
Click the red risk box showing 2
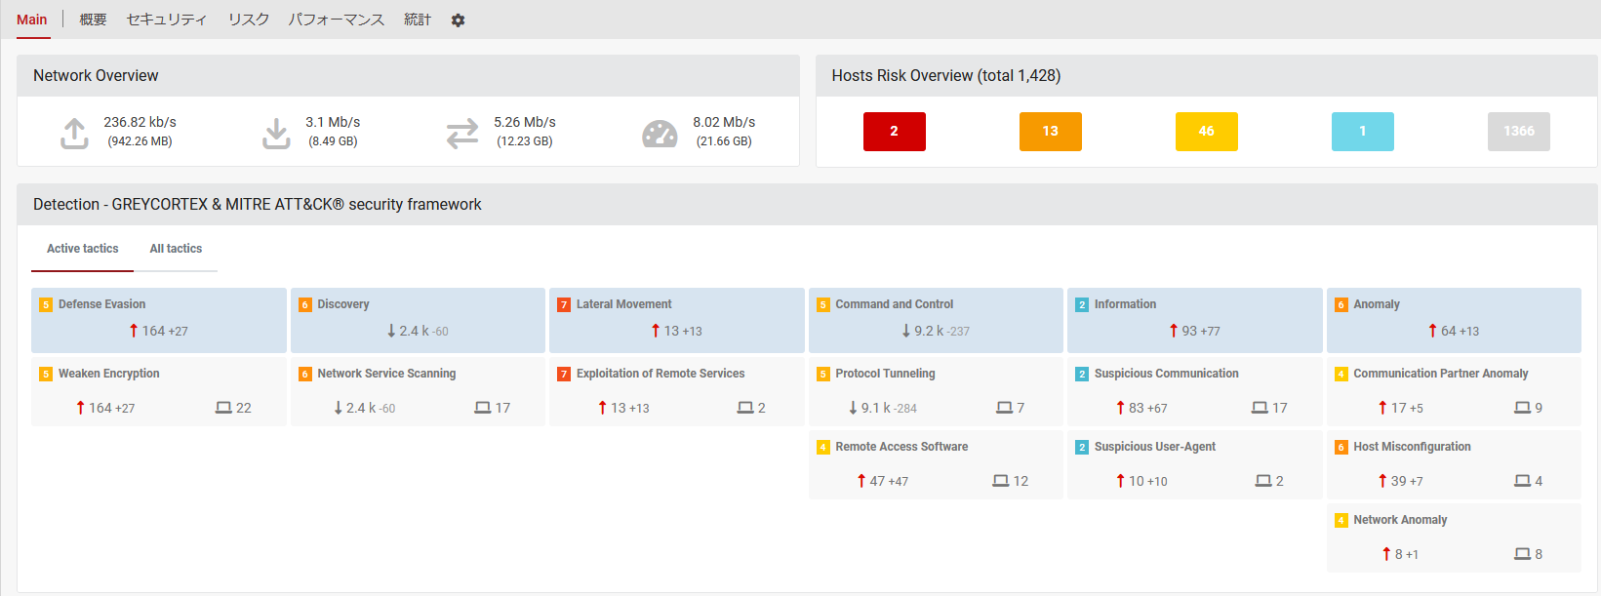(894, 132)
